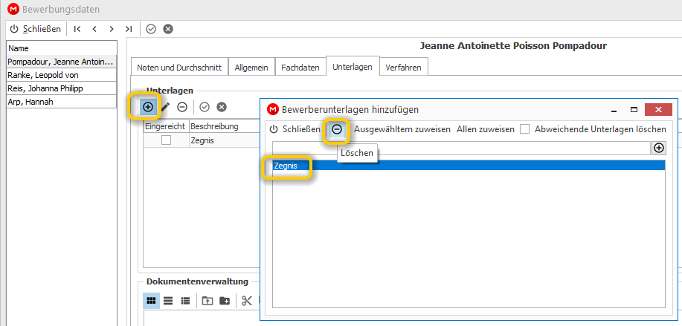
Task: Select Ranke, Leopold von in list
Action: pos(62,75)
